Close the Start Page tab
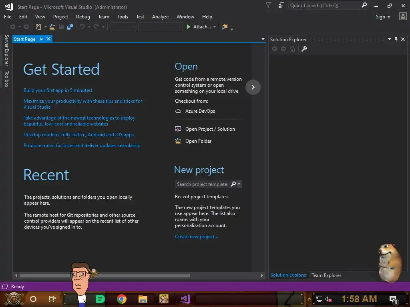410x307 pixels. [48, 39]
